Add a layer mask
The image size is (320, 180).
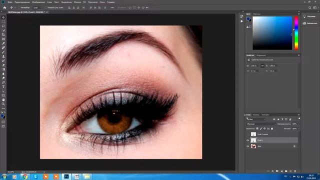point(277,171)
